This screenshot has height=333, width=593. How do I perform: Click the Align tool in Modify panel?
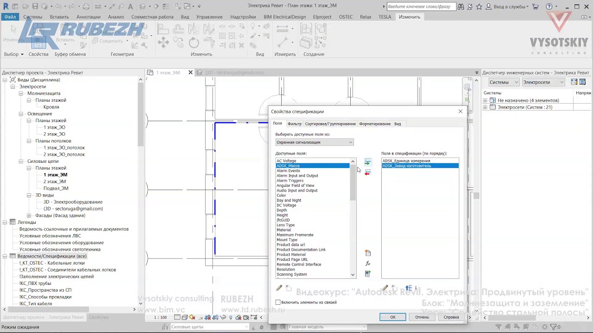click(163, 29)
